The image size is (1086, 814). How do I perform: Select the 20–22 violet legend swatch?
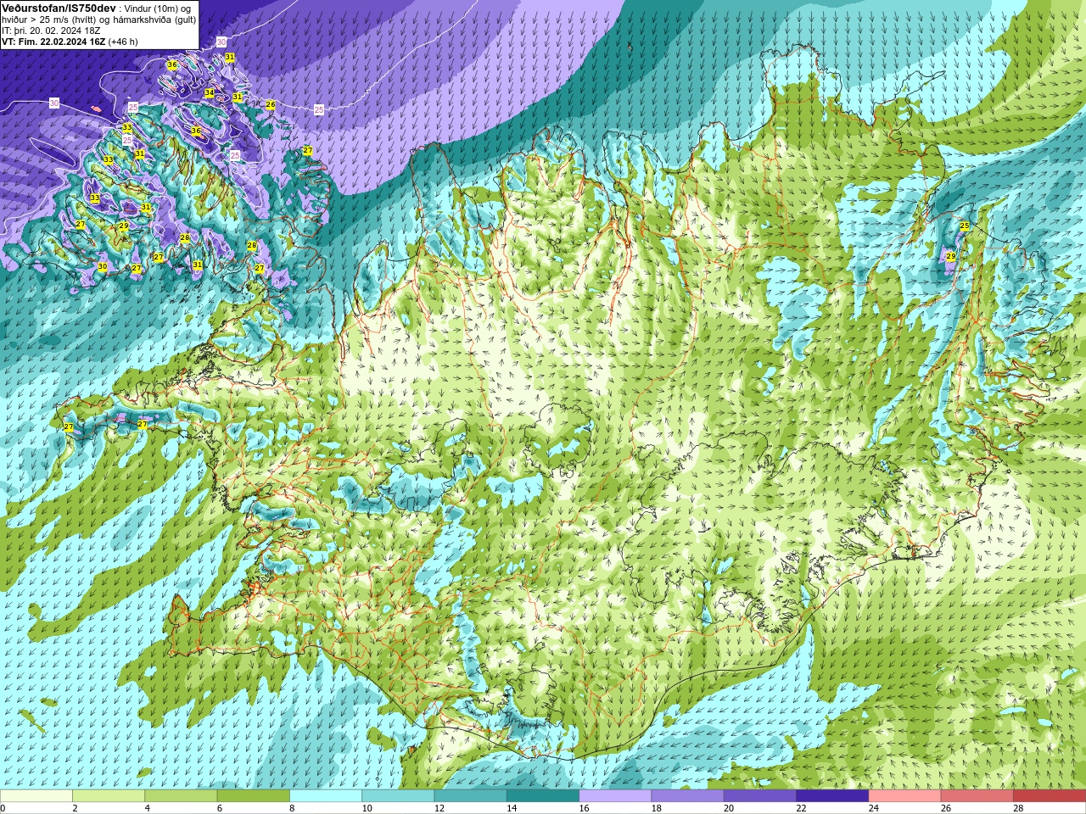(760, 796)
